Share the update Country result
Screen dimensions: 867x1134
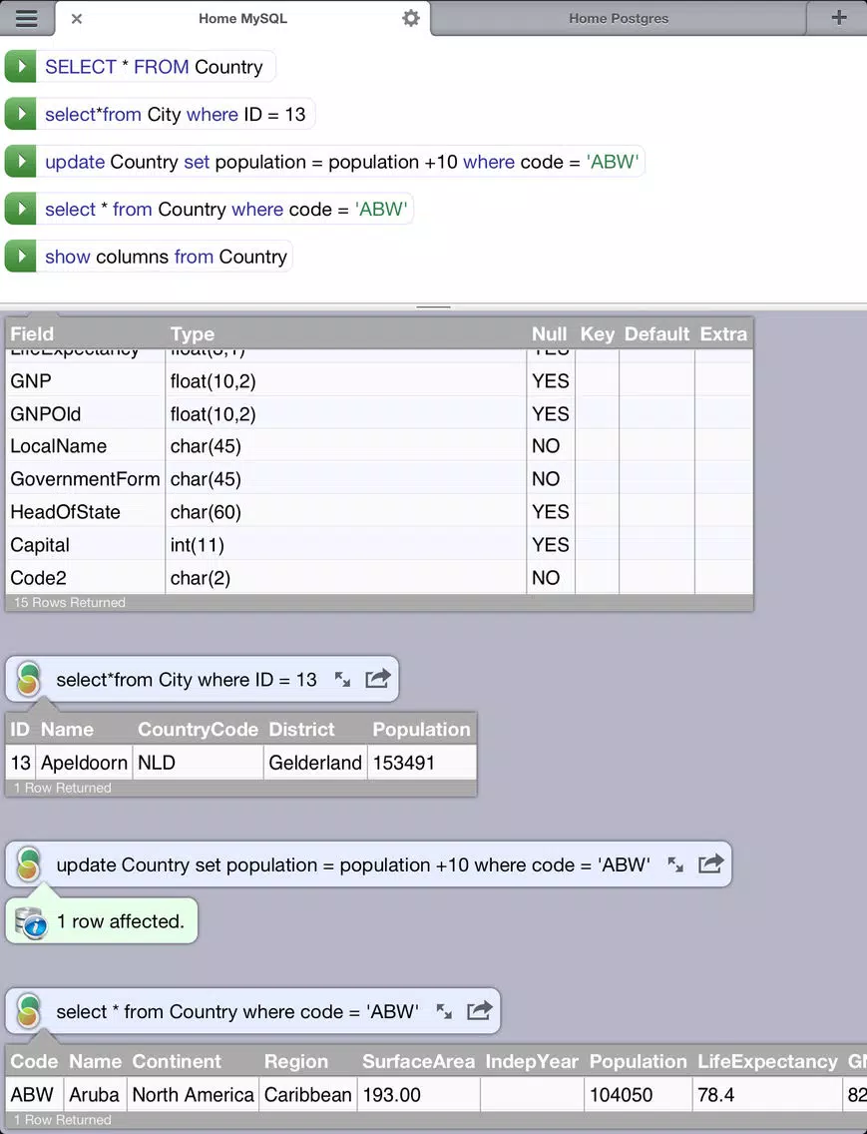[710, 863]
